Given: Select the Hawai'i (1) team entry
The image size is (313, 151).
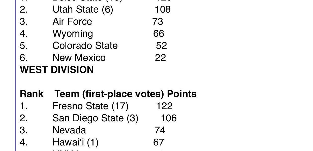Looking at the screenshot, I should click(x=75, y=142).
